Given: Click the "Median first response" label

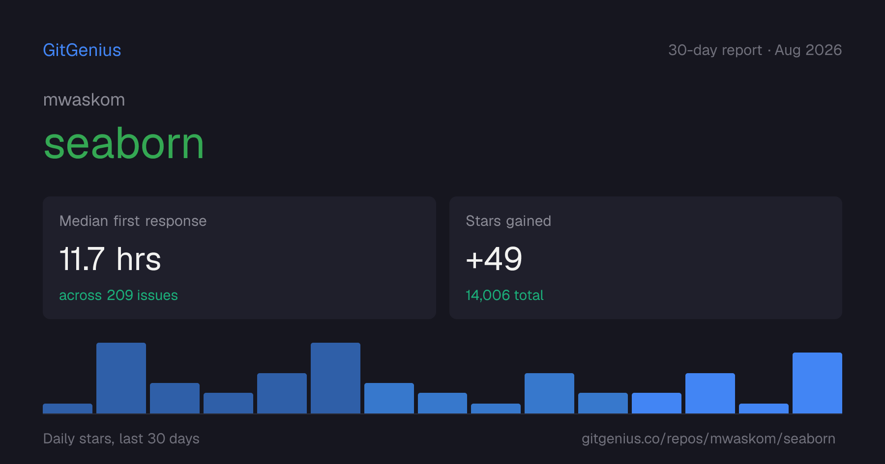Looking at the screenshot, I should (133, 221).
